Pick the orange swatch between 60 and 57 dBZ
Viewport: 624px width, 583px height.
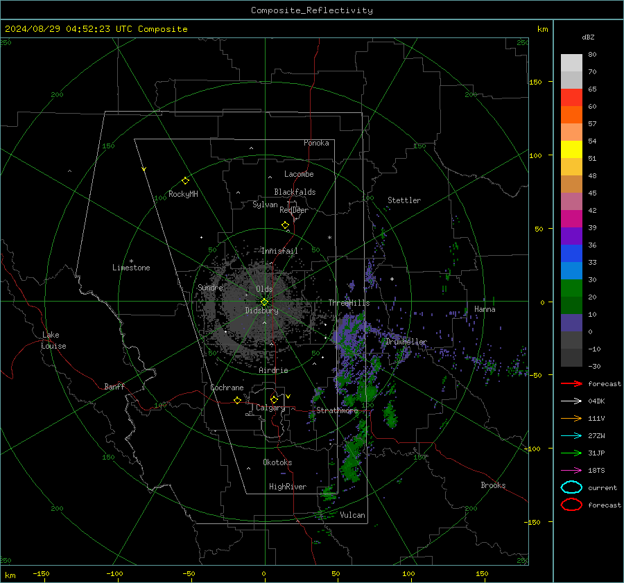pos(571,115)
